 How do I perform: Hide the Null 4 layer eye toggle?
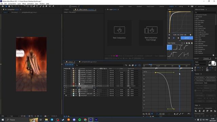pos(64,84)
